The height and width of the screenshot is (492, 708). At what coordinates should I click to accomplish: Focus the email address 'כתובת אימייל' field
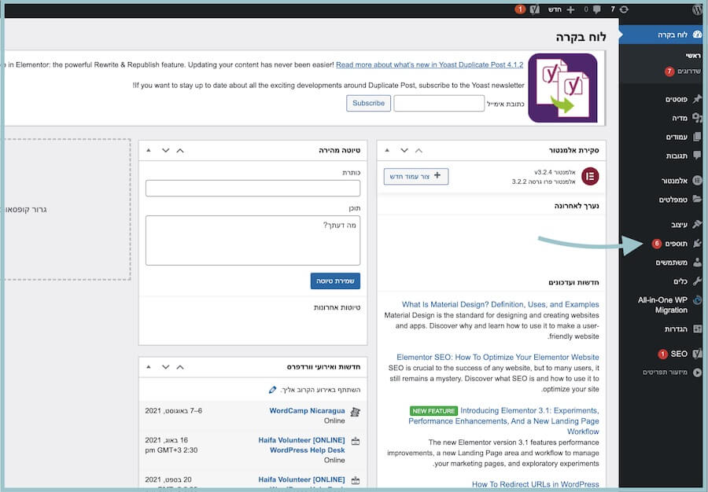coord(439,103)
